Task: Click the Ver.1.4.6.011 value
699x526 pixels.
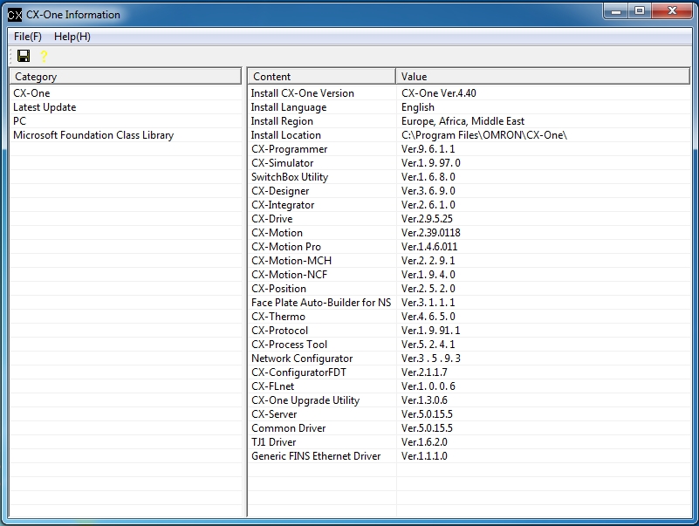Action: pos(429,247)
